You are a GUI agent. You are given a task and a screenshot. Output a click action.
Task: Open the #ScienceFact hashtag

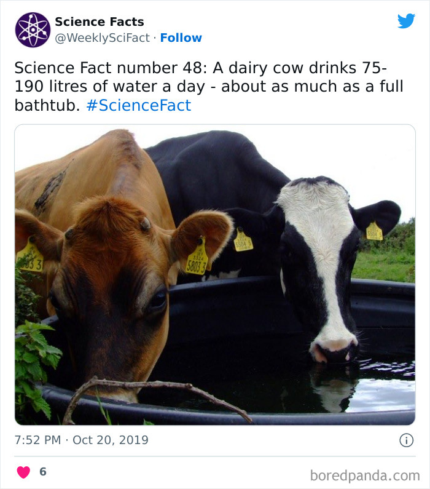tap(138, 105)
